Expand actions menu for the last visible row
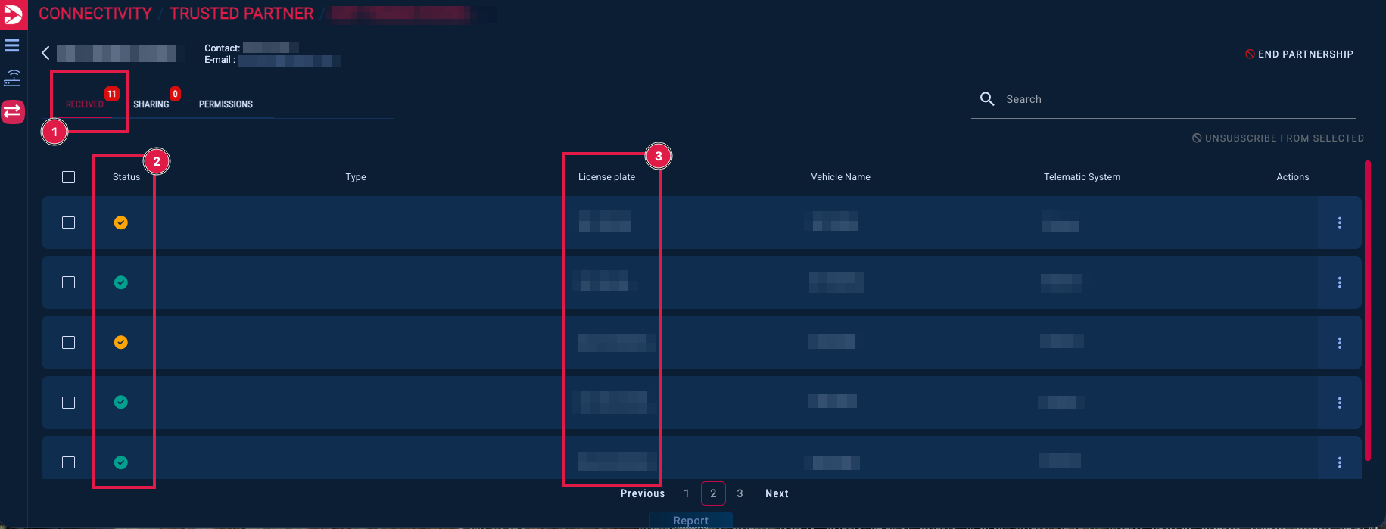The height and width of the screenshot is (529, 1386). (x=1339, y=462)
